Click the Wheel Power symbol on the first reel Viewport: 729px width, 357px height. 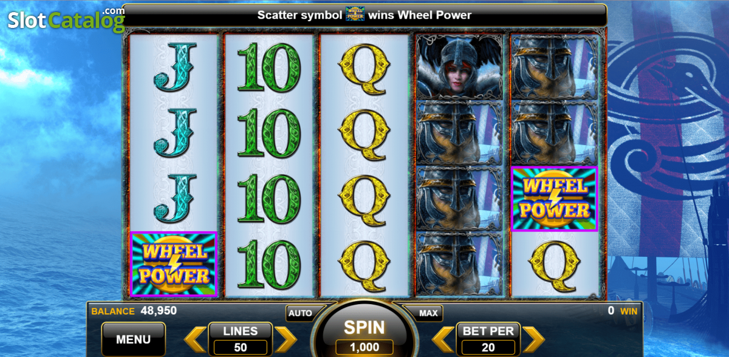[x=174, y=264]
